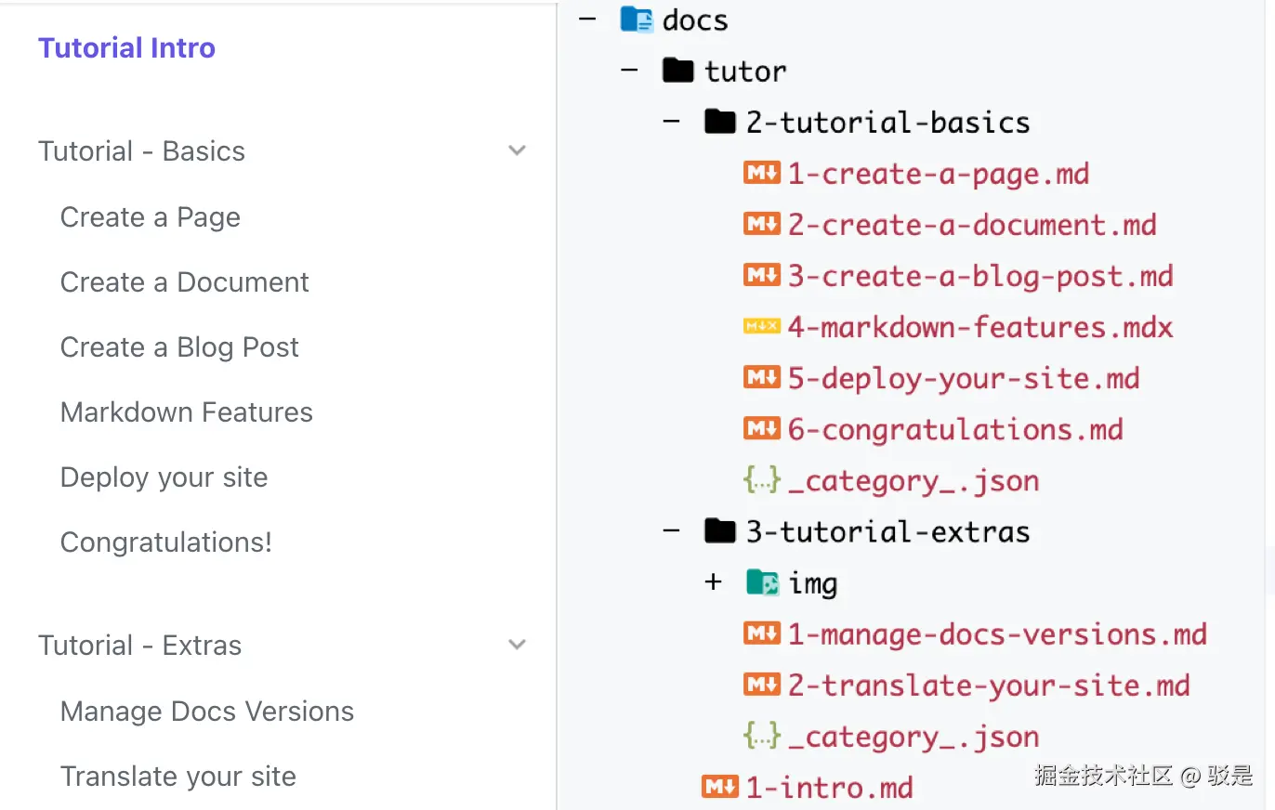Image resolution: width=1275 pixels, height=810 pixels.
Task: Click the blue docs folder icon
Action: tap(637, 20)
